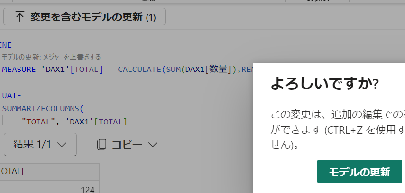
Task: Click SUMMARIZECOLUMNS( in the query
Action: (43, 108)
